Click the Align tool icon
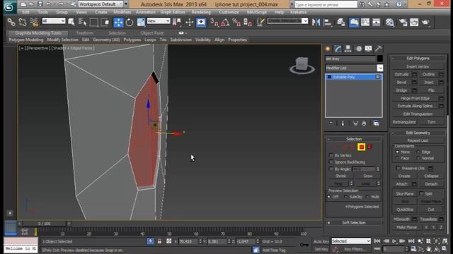This screenshot has width=453, height=254. (x=328, y=22)
